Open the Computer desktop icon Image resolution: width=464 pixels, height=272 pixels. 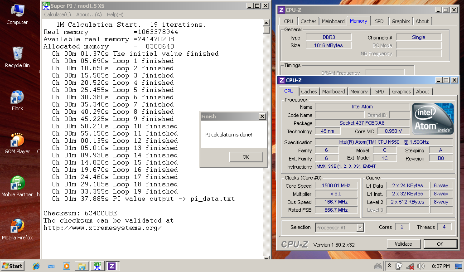pyautogui.click(x=17, y=15)
